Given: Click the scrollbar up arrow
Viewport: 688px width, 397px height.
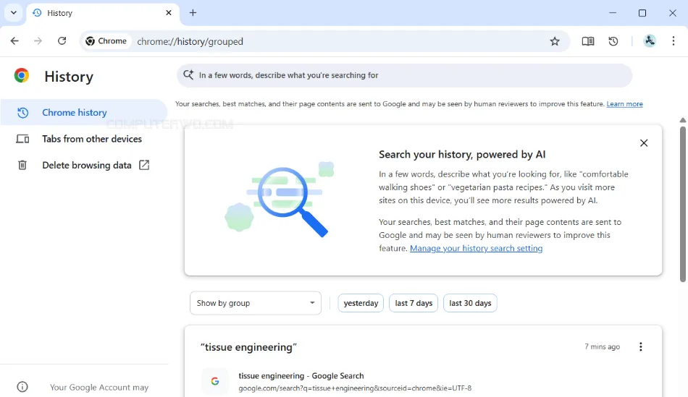Looking at the screenshot, I should [683, 120].
